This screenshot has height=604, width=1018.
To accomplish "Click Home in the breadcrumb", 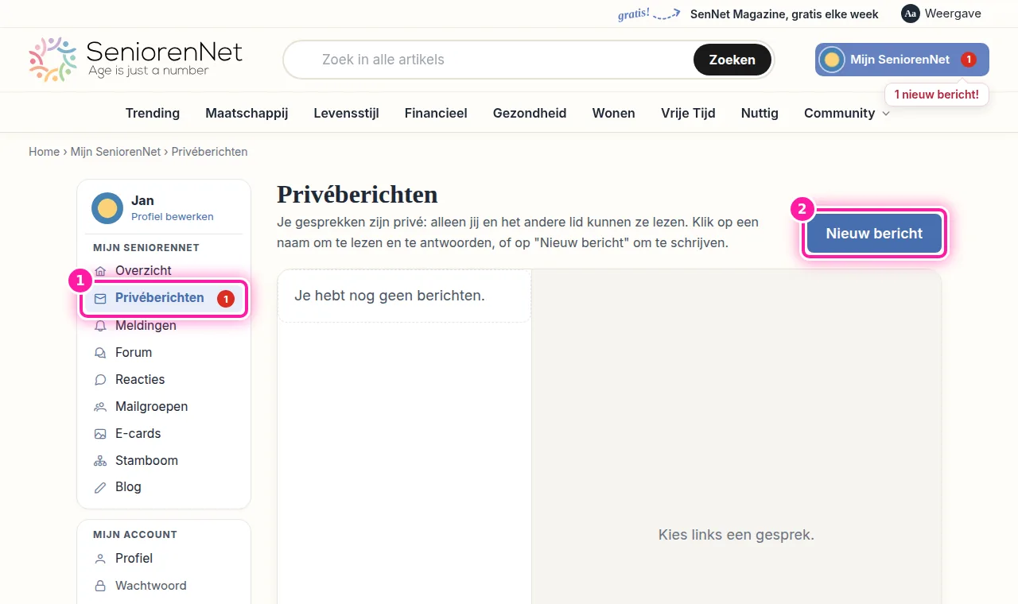I will tap(44, 151).
